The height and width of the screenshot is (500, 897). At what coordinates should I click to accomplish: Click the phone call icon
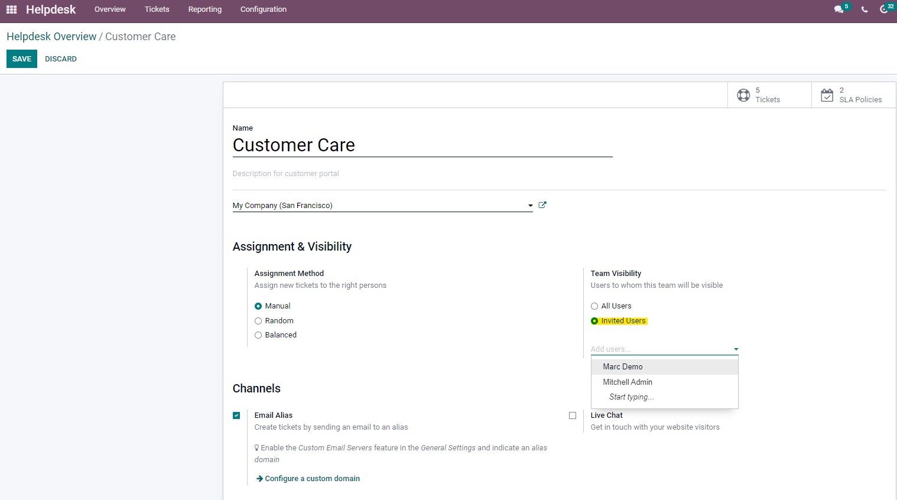(x=864, y=9)
